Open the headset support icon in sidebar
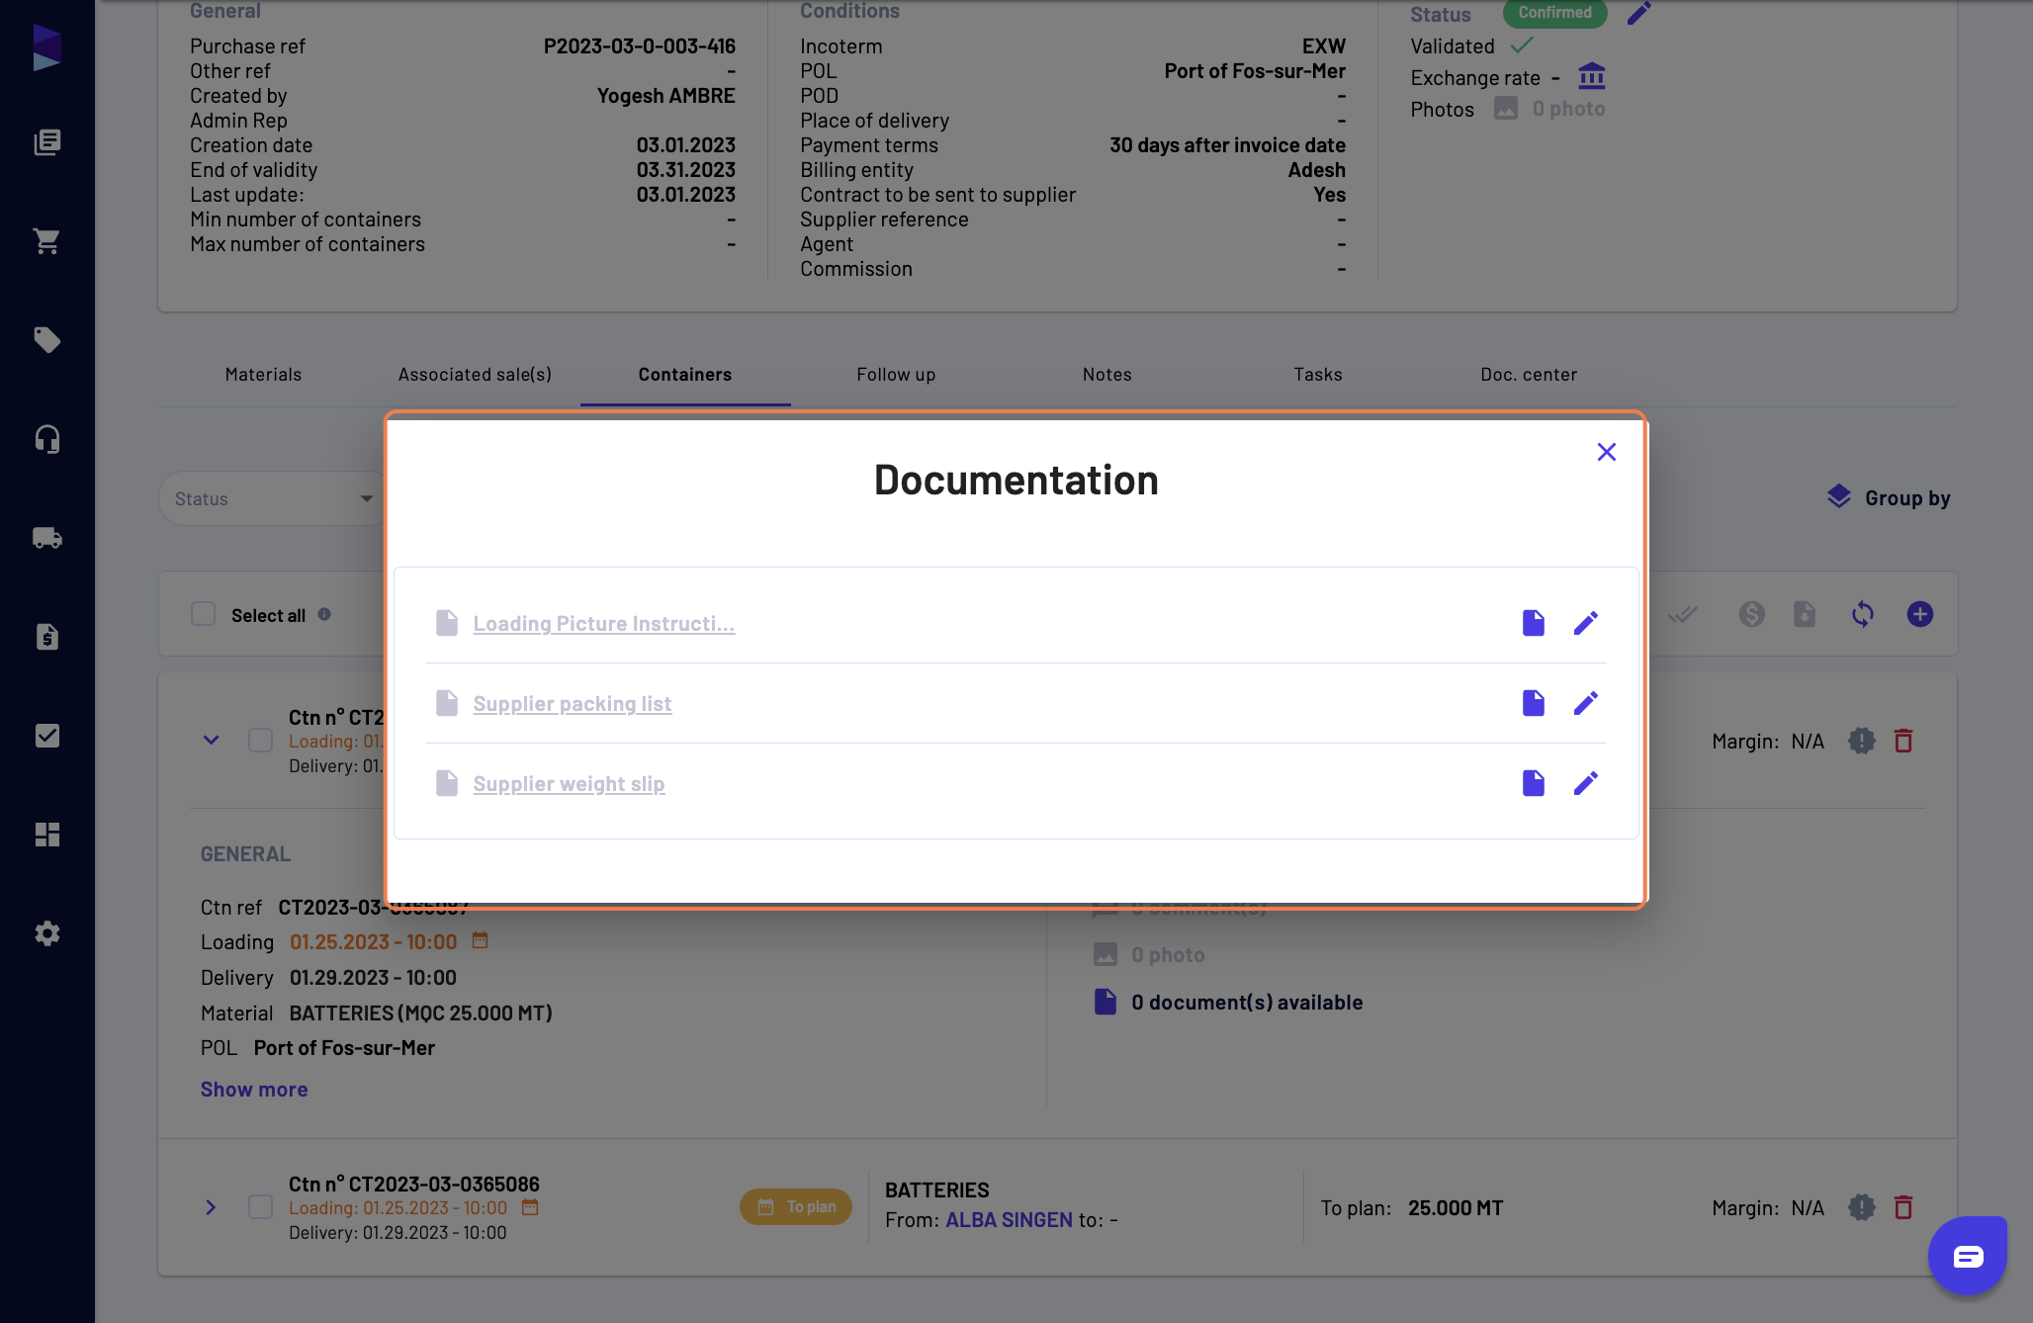The height and width of the screenshot is (1323, 2033). [x=46, y=439]
